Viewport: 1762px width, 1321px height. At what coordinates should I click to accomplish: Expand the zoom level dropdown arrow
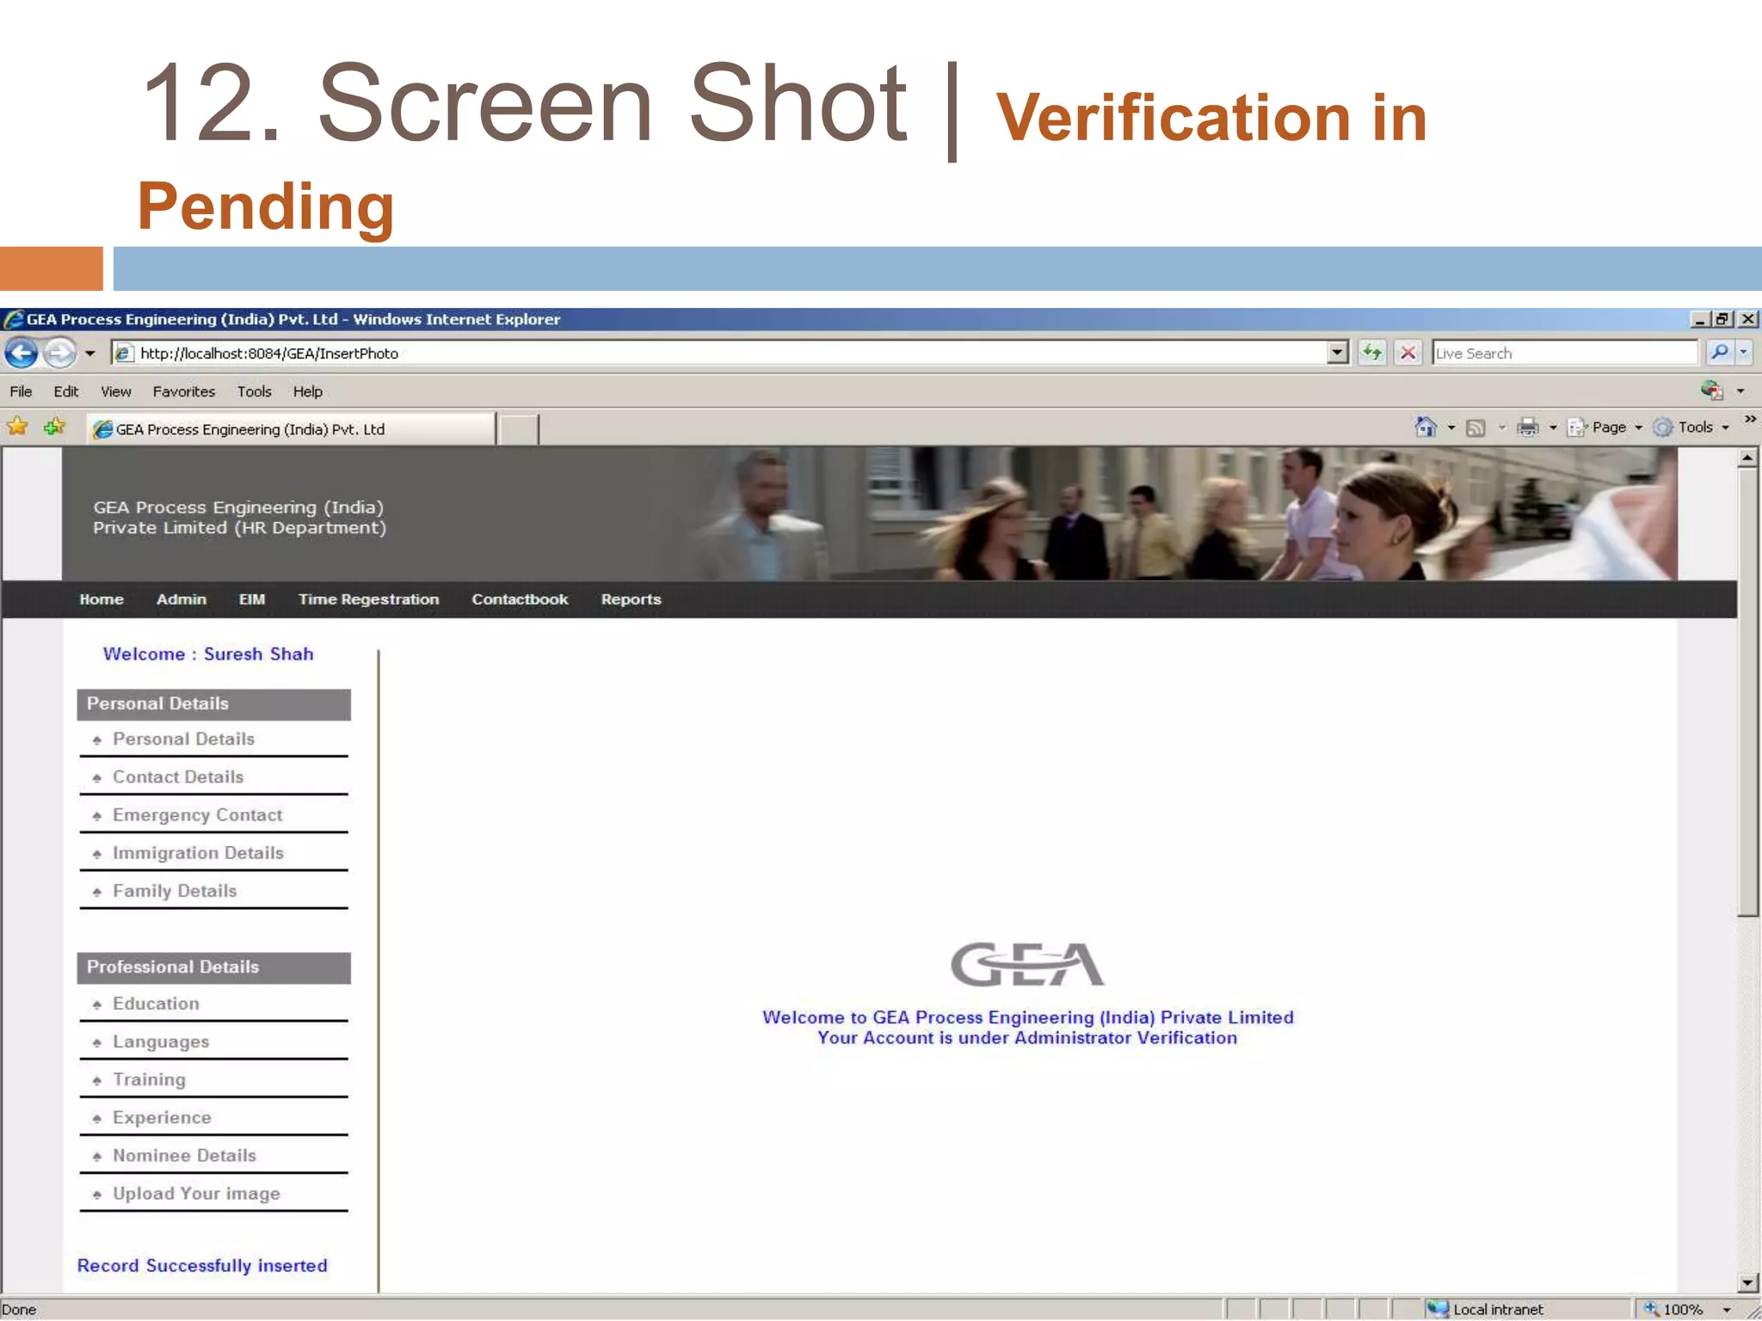[x=1727, y=1310]
